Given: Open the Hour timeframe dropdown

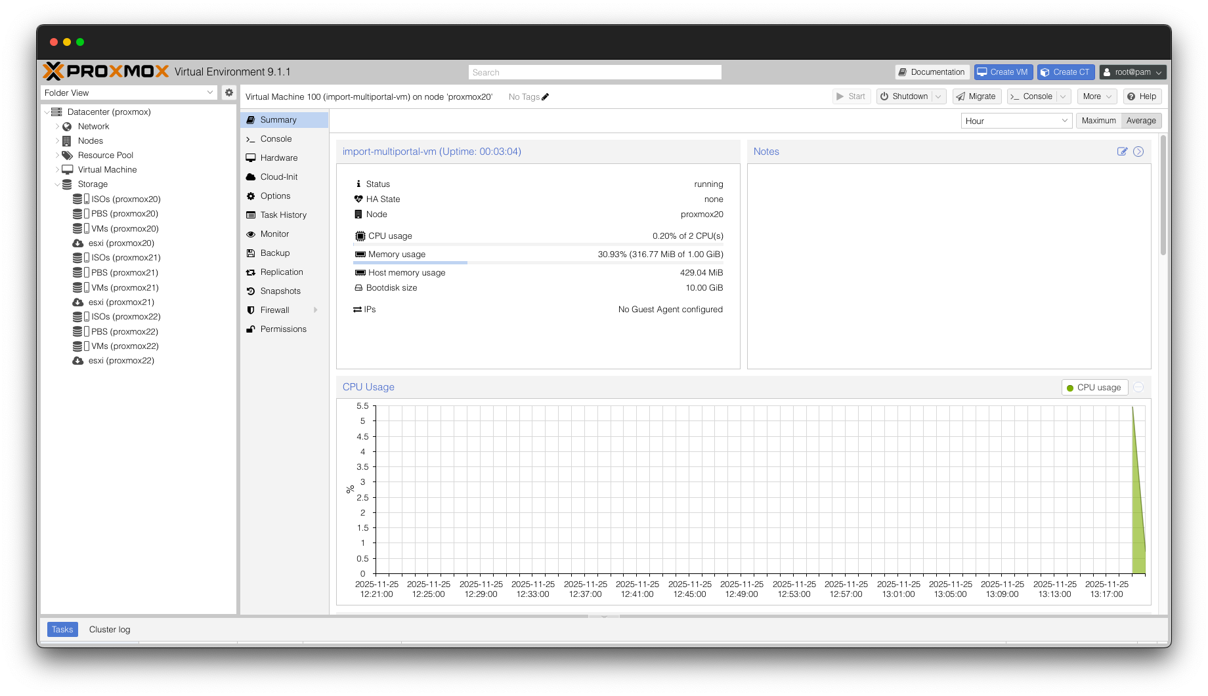Looking at the screenshot, I should coord(1016,121).
